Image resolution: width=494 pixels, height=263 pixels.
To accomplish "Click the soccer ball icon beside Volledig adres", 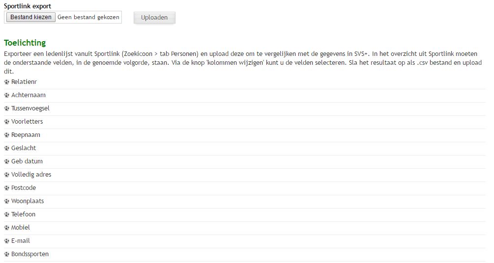I will [7, 175].
